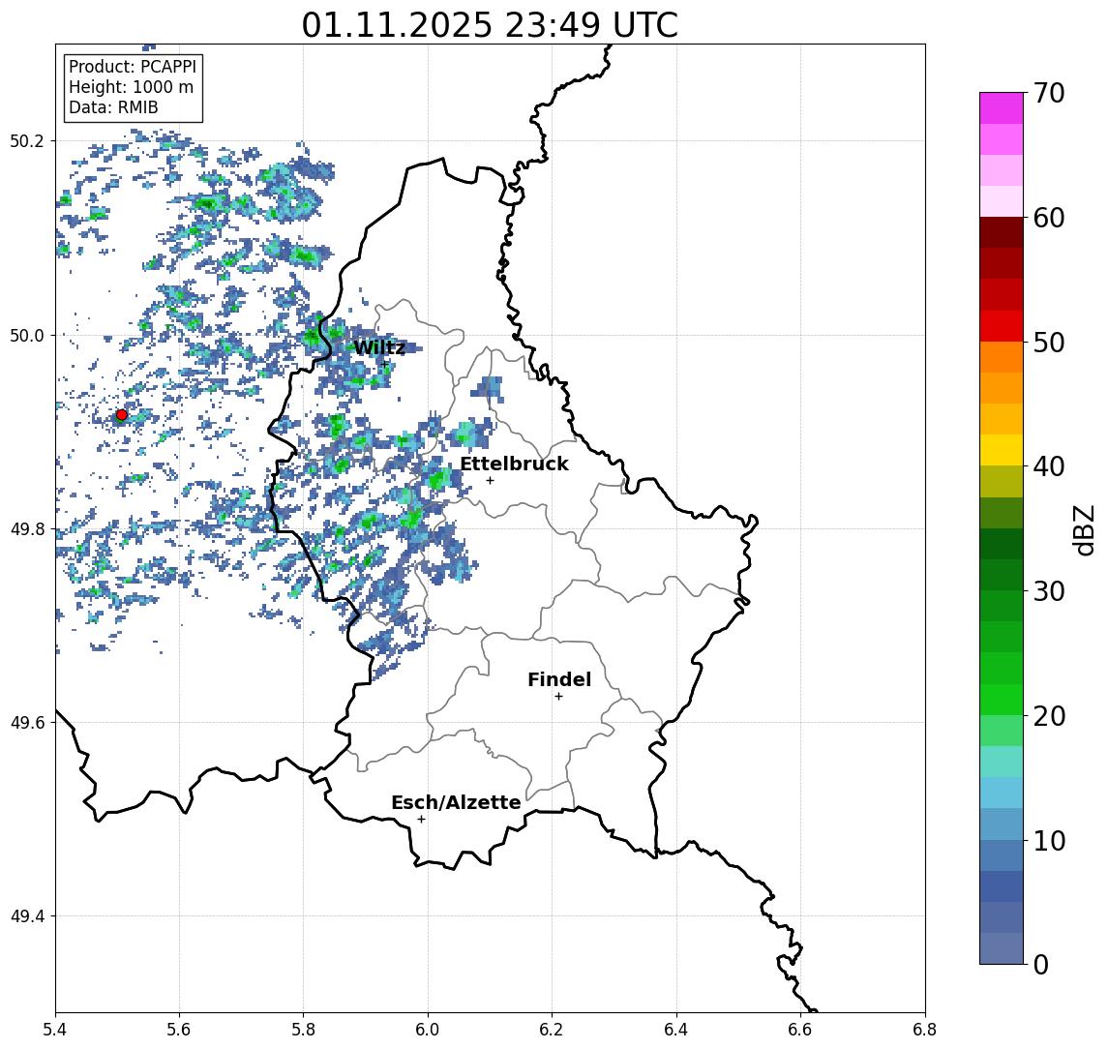The height and width of the screenshot is (1049, 1108).
Task: Click the red radar location marker
Action: pyautogui.click(x=122, y=415)
